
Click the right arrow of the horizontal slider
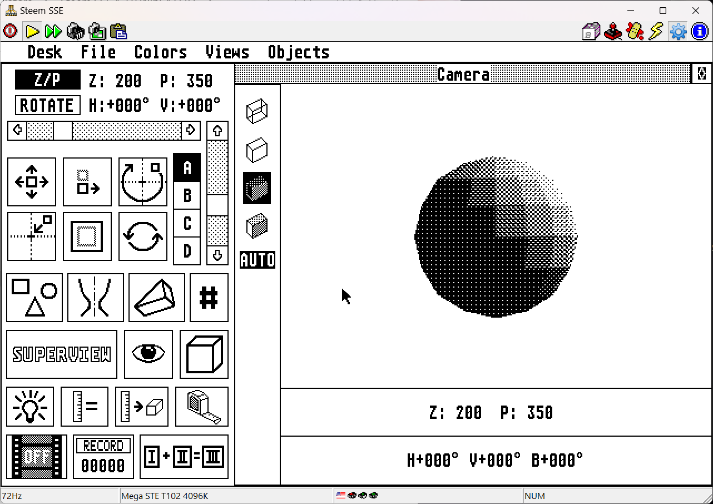191,130
